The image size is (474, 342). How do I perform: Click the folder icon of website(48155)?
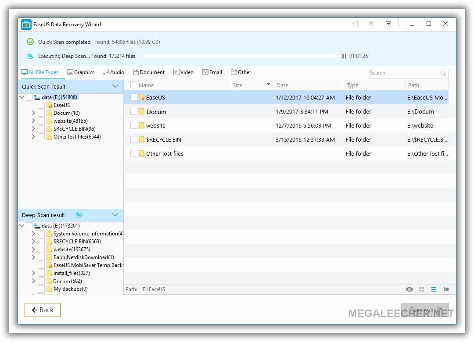pos(49,121)
